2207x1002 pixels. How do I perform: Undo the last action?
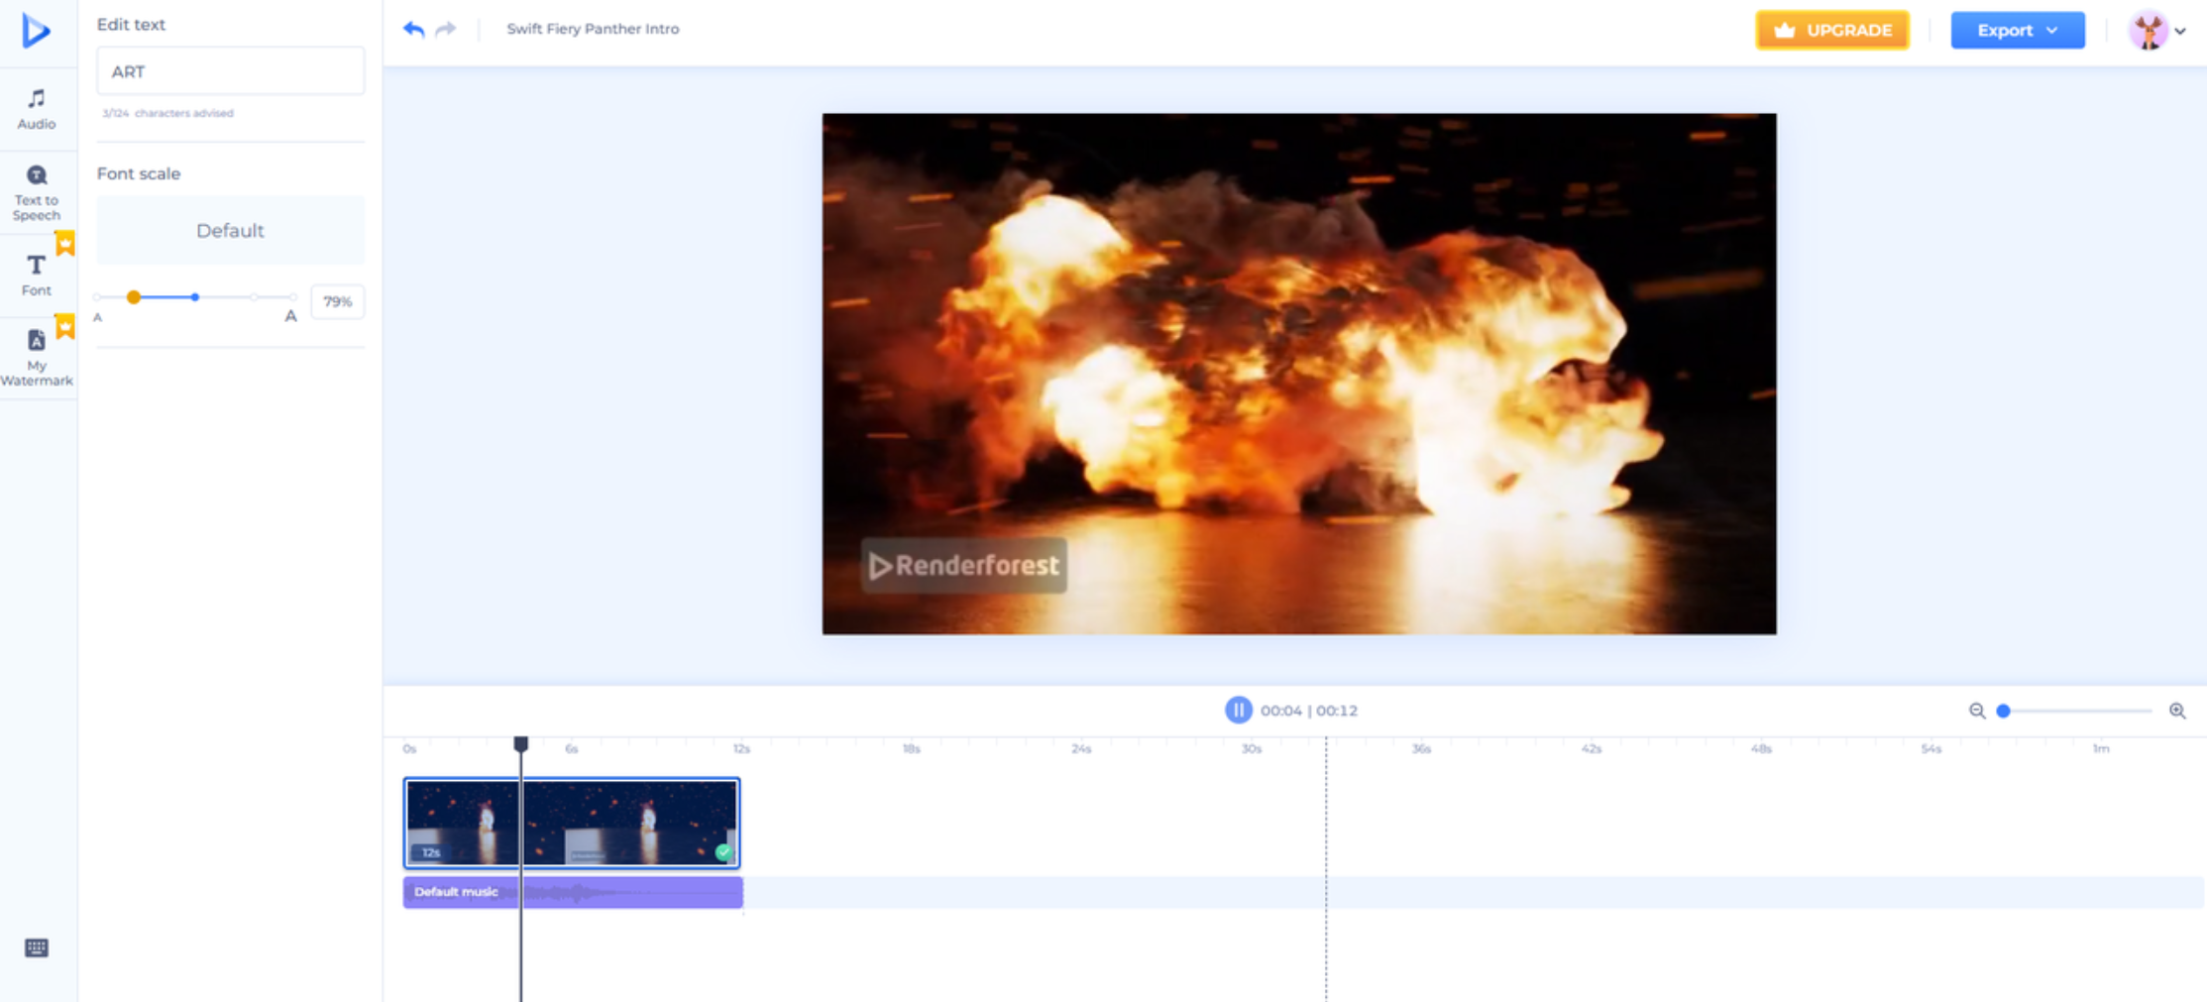pos(414,29)
